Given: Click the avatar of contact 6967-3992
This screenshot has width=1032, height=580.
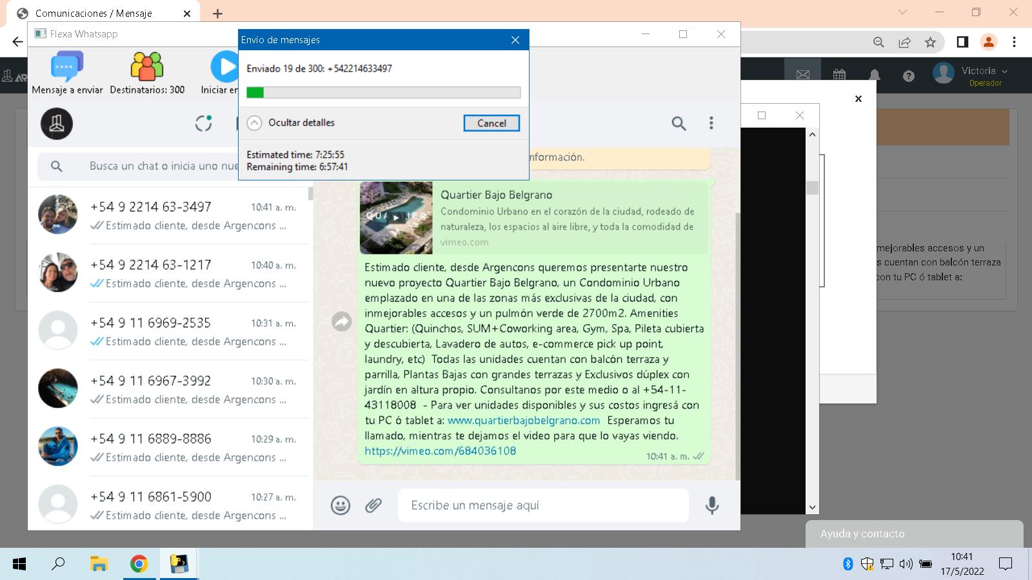Looking at the screenshot, I should click(x=58, y=388).
